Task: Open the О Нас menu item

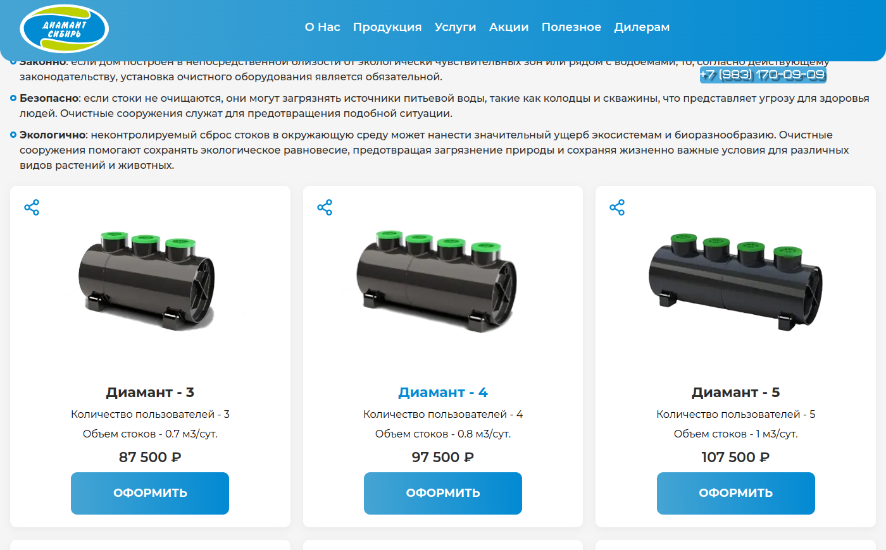Action: coord(323,27)
